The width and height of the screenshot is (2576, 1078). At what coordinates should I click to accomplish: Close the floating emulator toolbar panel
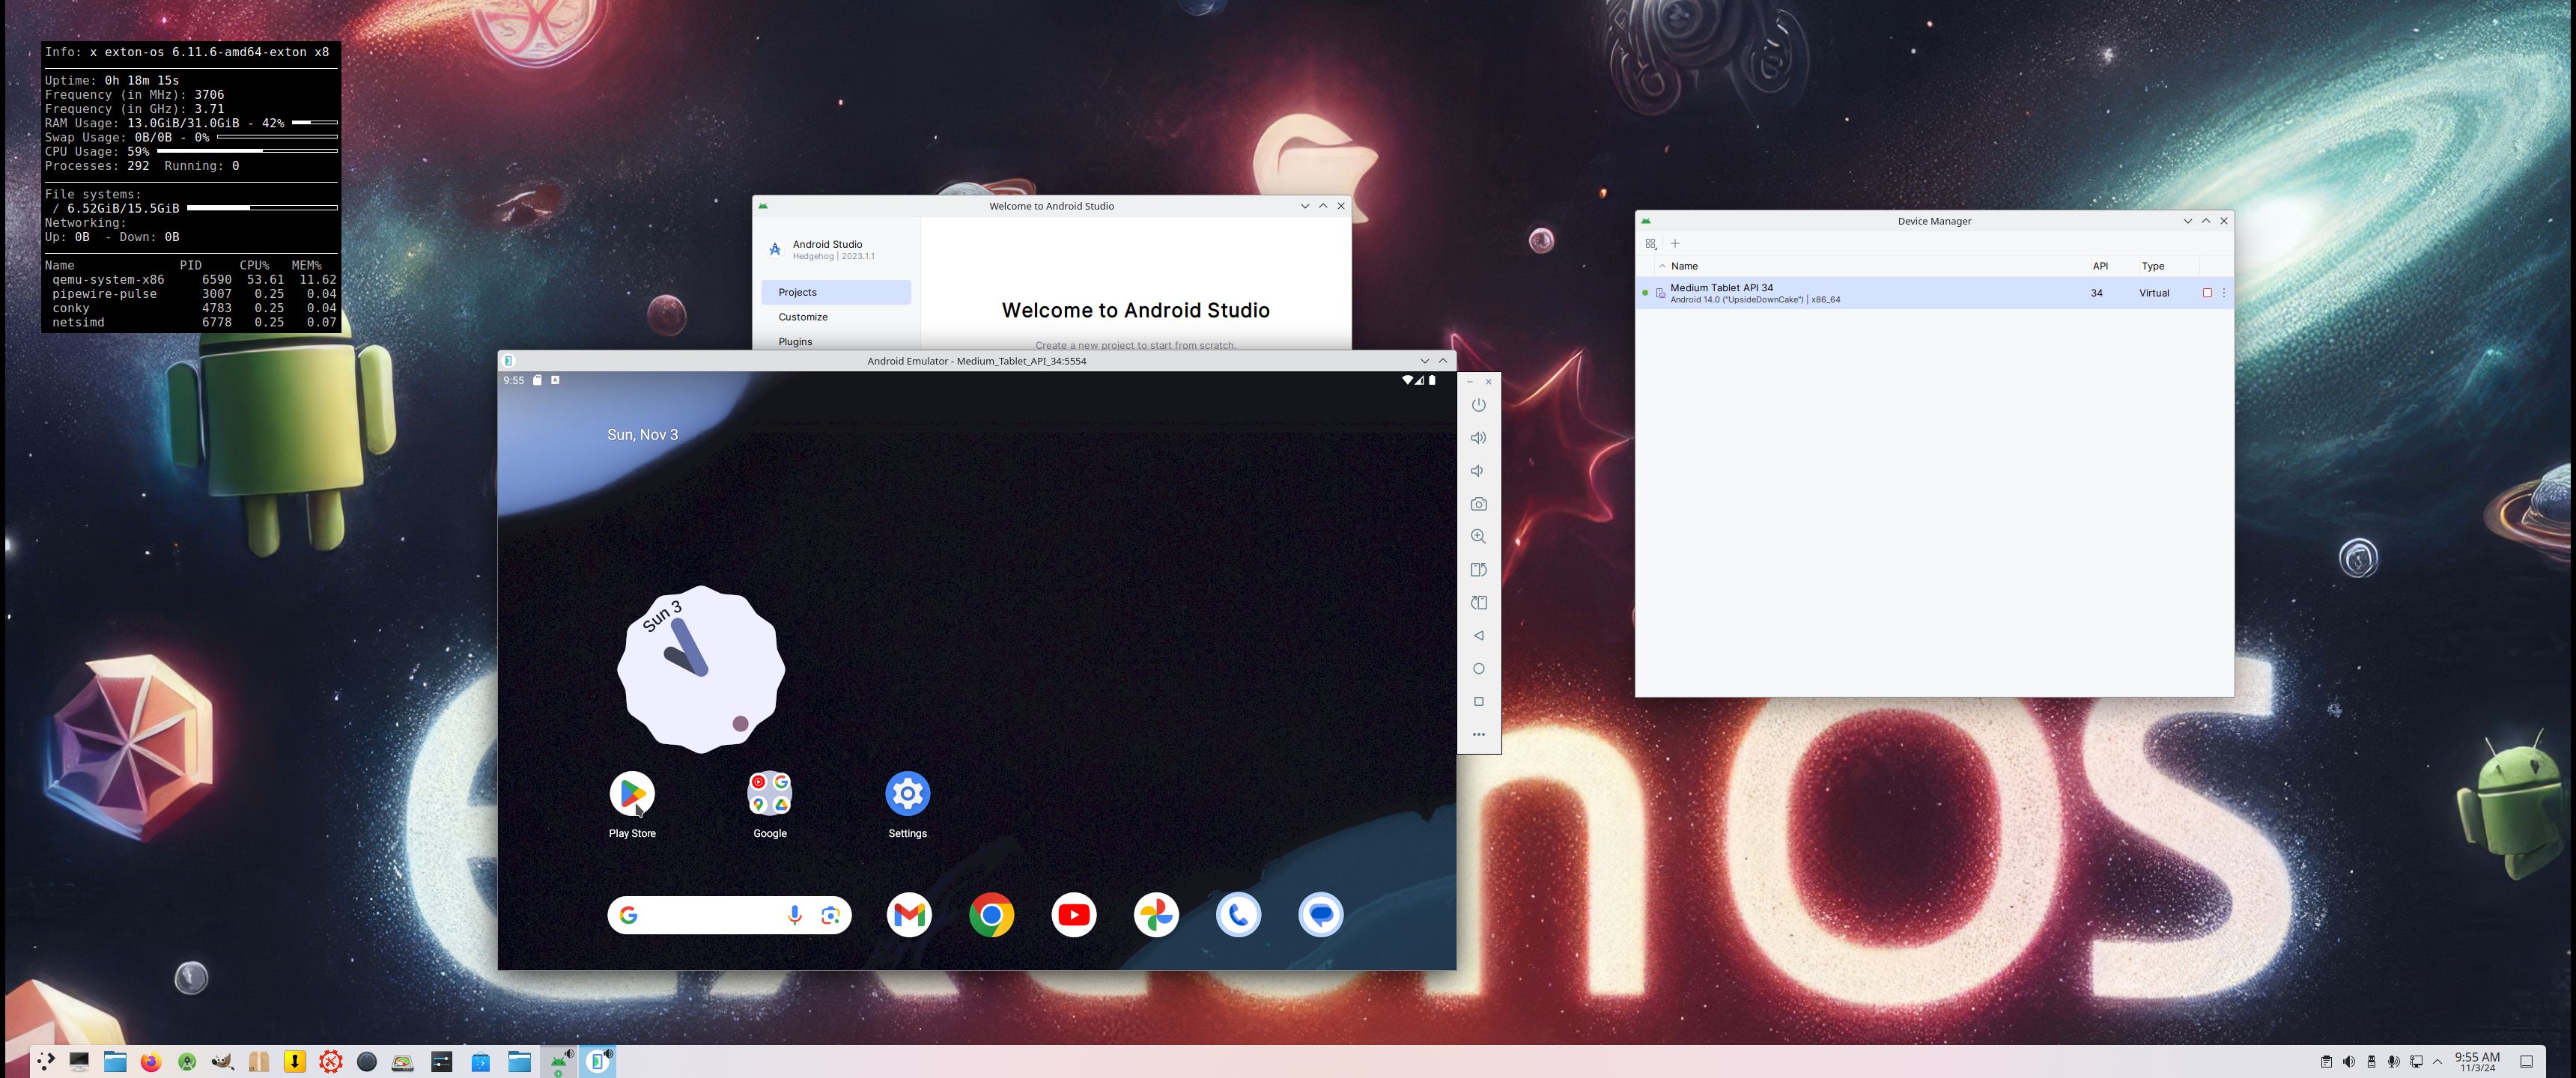(x=1488, y=382)
